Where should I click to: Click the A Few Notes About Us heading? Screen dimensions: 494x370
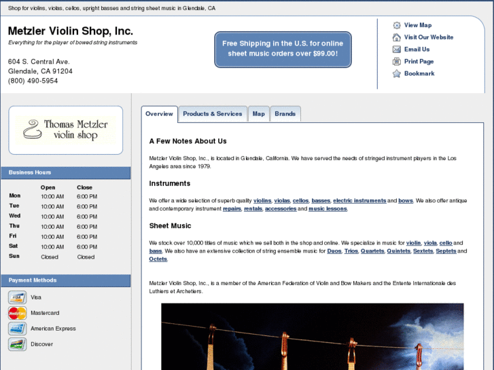coord(188,141)
